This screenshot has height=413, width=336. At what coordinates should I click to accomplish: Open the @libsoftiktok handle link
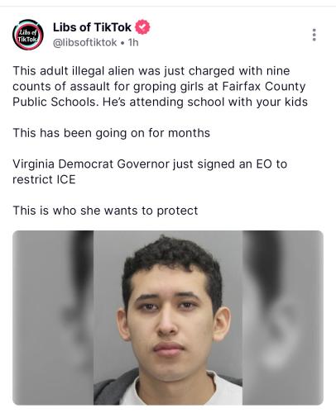point(84,43)
